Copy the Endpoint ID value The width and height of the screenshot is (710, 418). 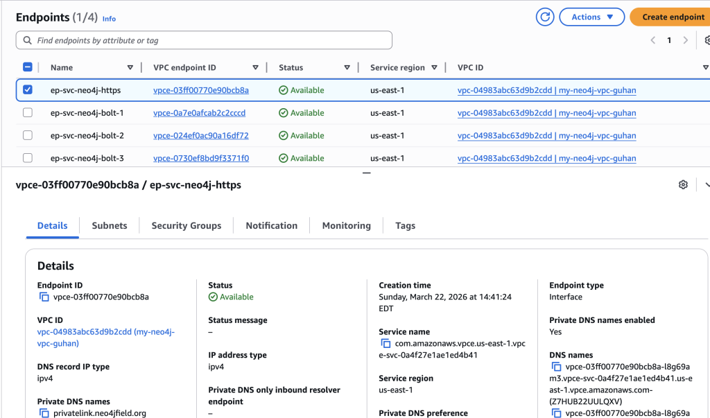(44, 297)
